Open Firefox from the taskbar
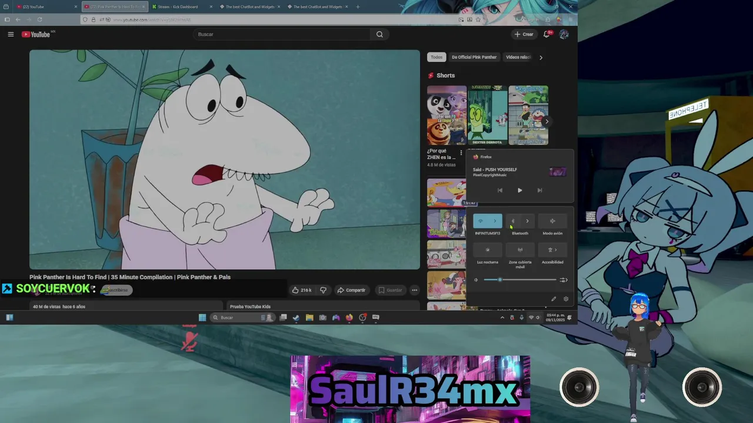Image resolution: width=753 pixels, height=423 pixels. tap(349, 317)
